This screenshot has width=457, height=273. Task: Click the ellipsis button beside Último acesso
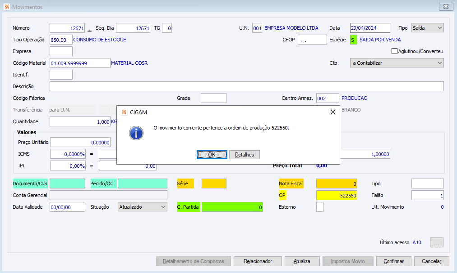[437, 242]
